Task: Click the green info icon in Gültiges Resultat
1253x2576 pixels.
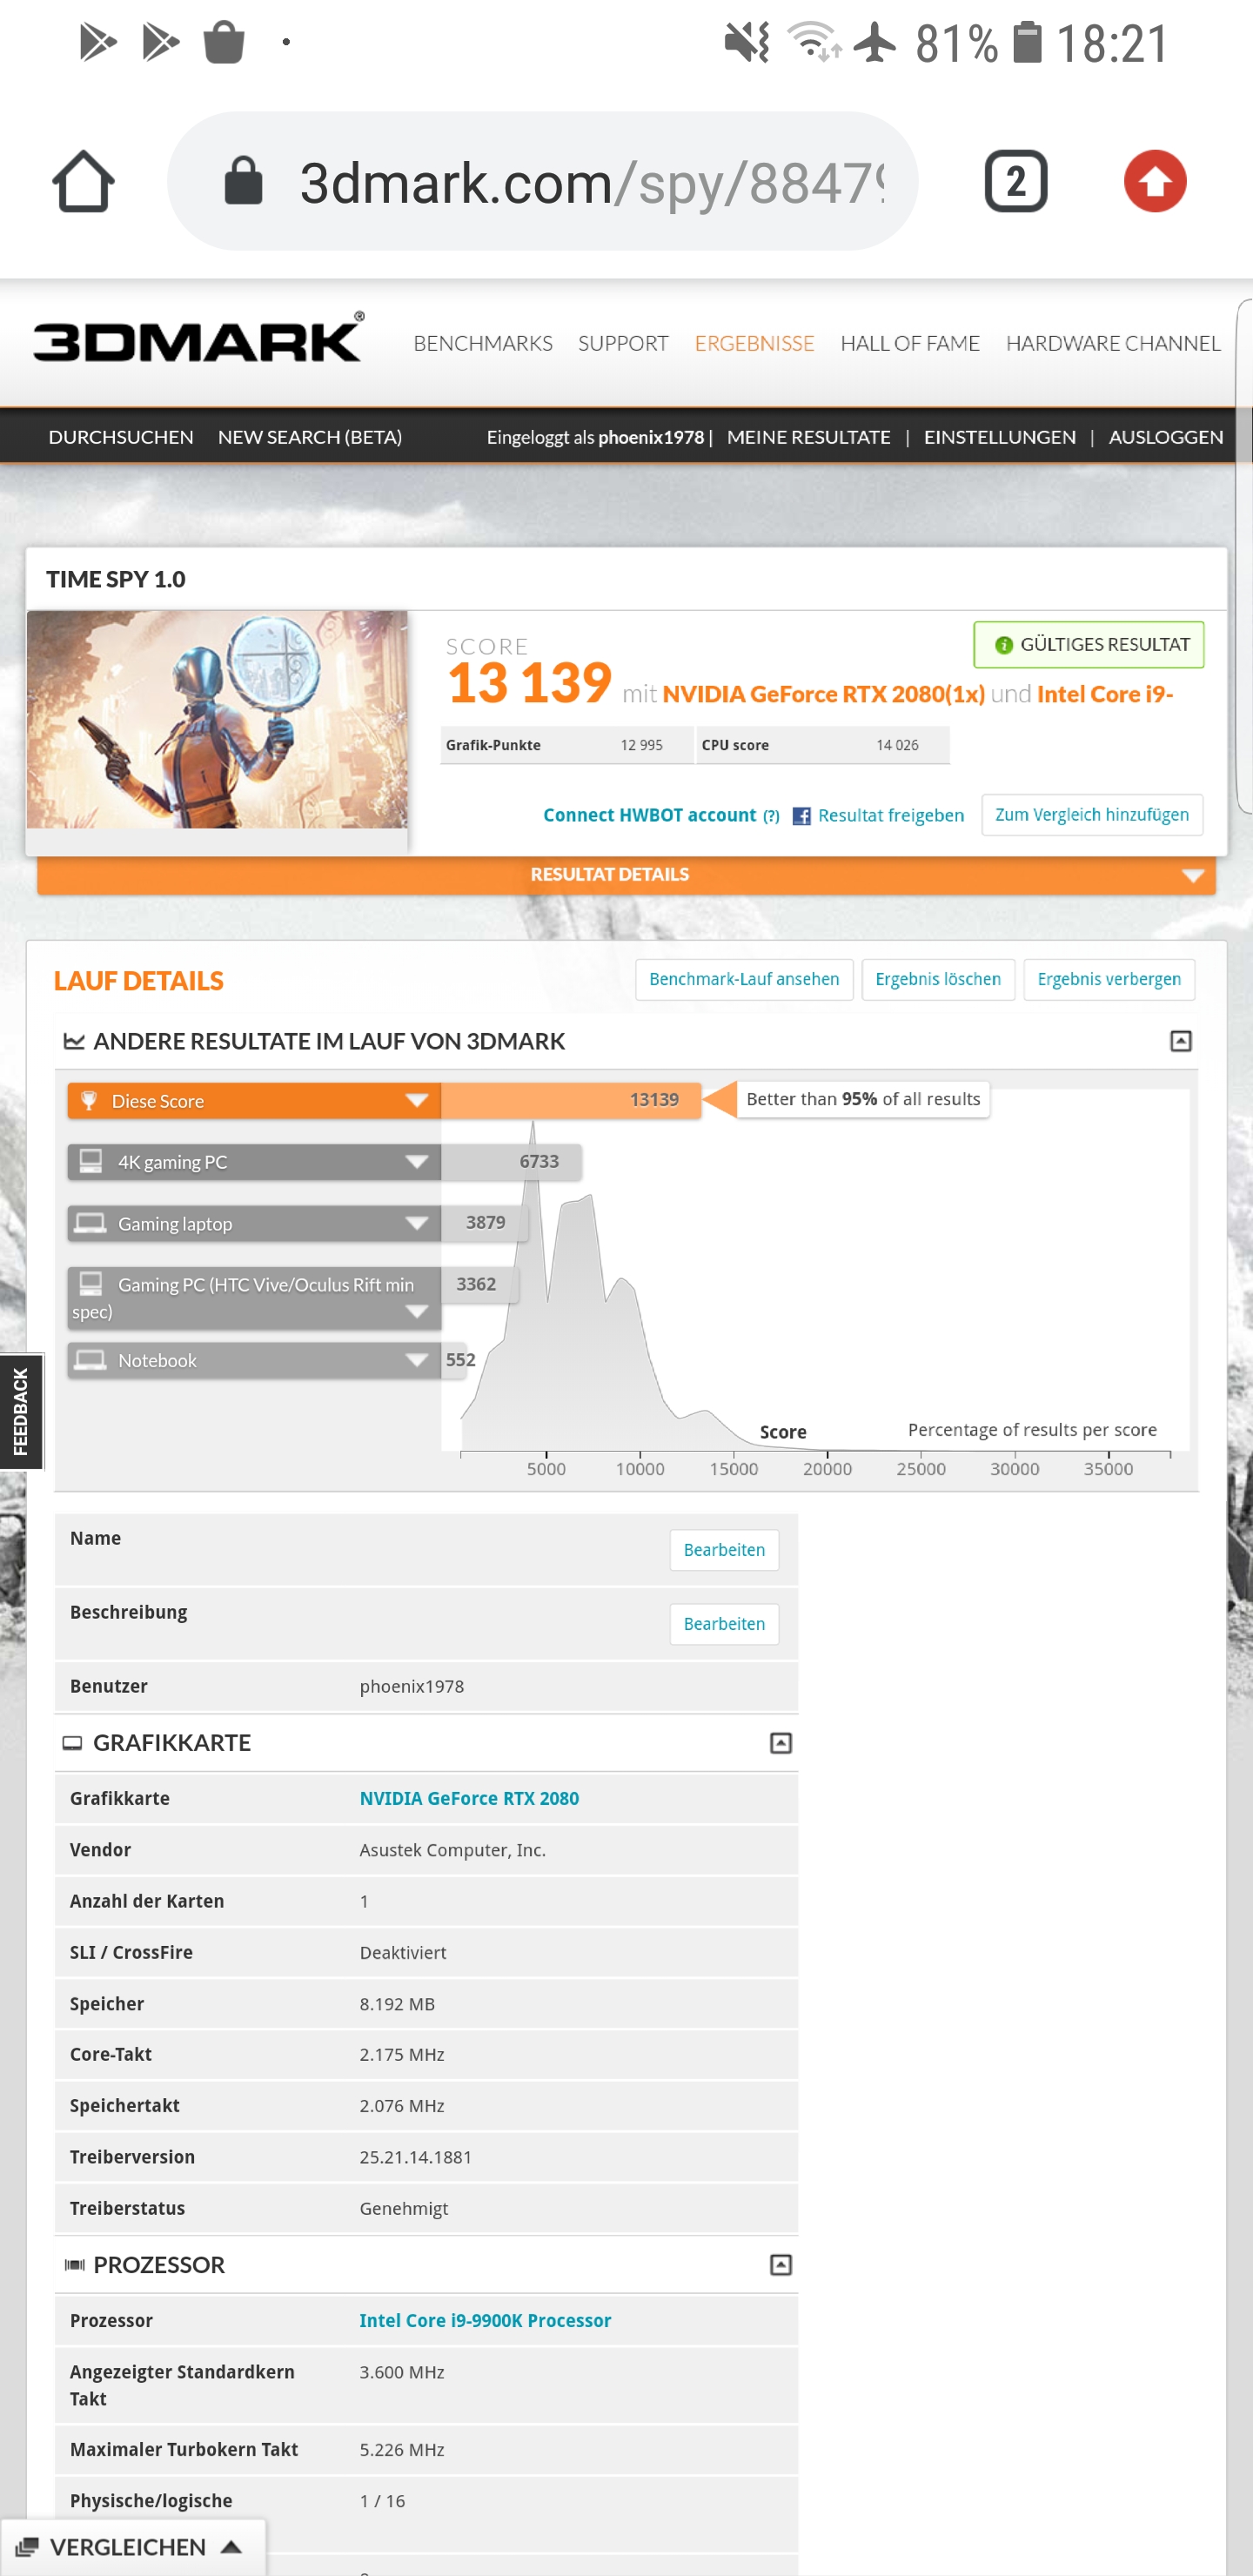Action: (1003, 645)
